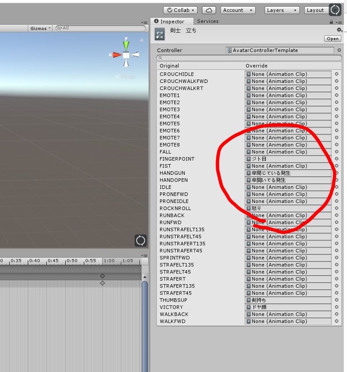Open the Collab dropdown

point(180,10)
